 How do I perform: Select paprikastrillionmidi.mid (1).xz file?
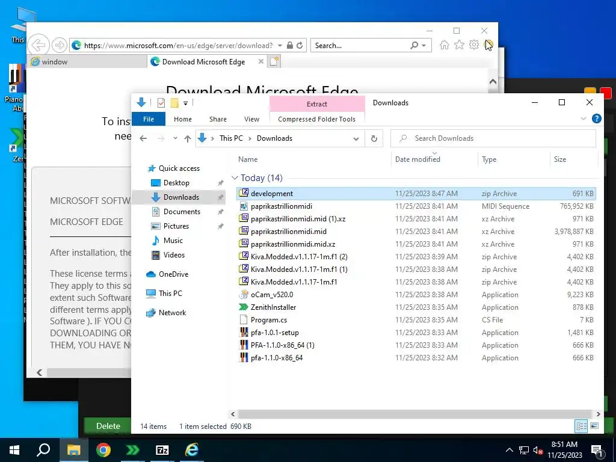[416, 219]
